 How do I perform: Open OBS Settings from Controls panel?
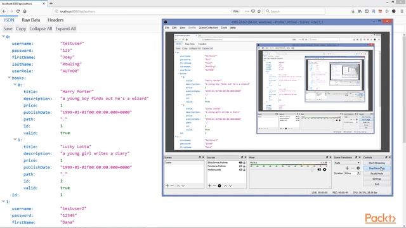pos(377,179)
